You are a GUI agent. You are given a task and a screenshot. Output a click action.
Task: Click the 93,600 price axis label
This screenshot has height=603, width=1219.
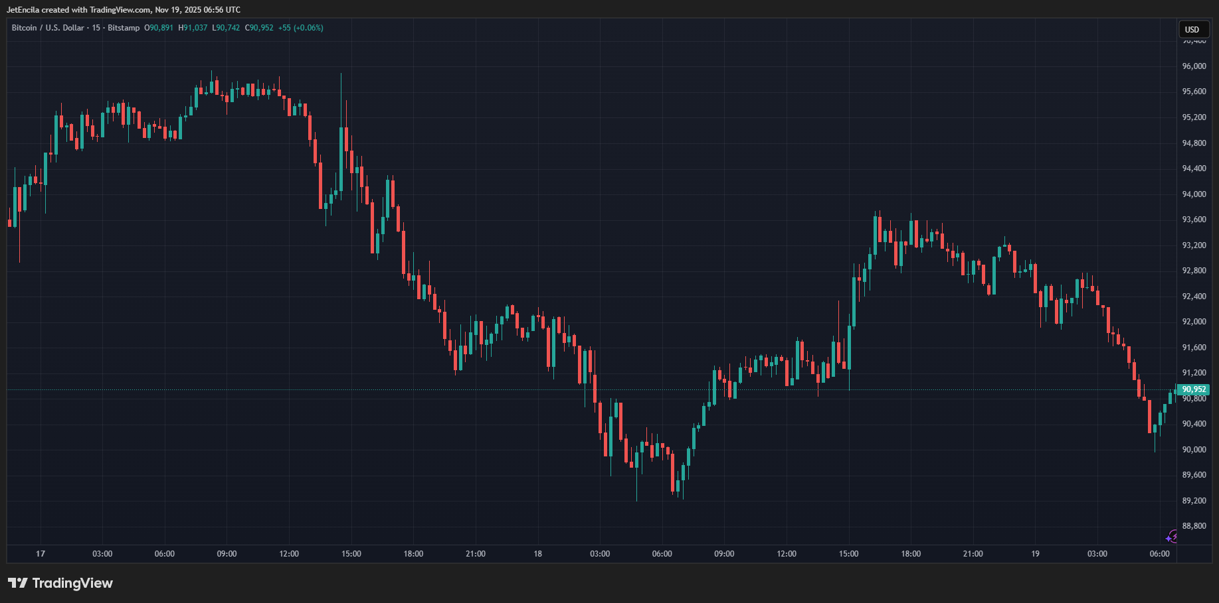pos(1194,220)
